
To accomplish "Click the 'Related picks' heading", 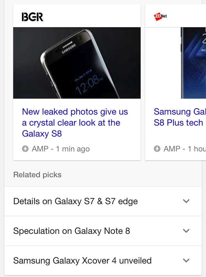I will tap(37, 175).
